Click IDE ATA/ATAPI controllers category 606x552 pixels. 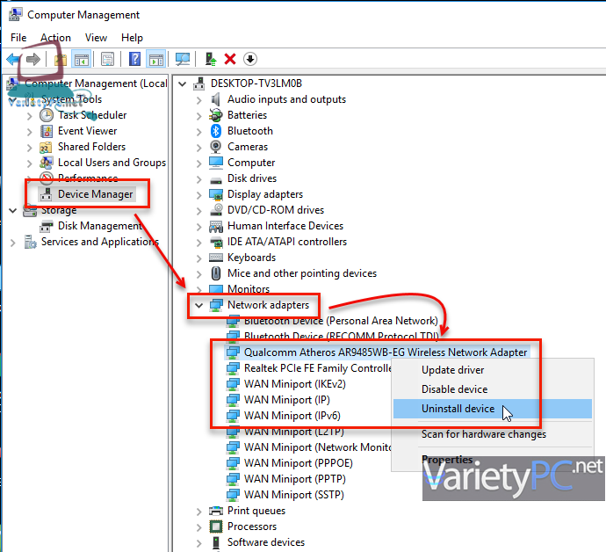tap(287, 242)
